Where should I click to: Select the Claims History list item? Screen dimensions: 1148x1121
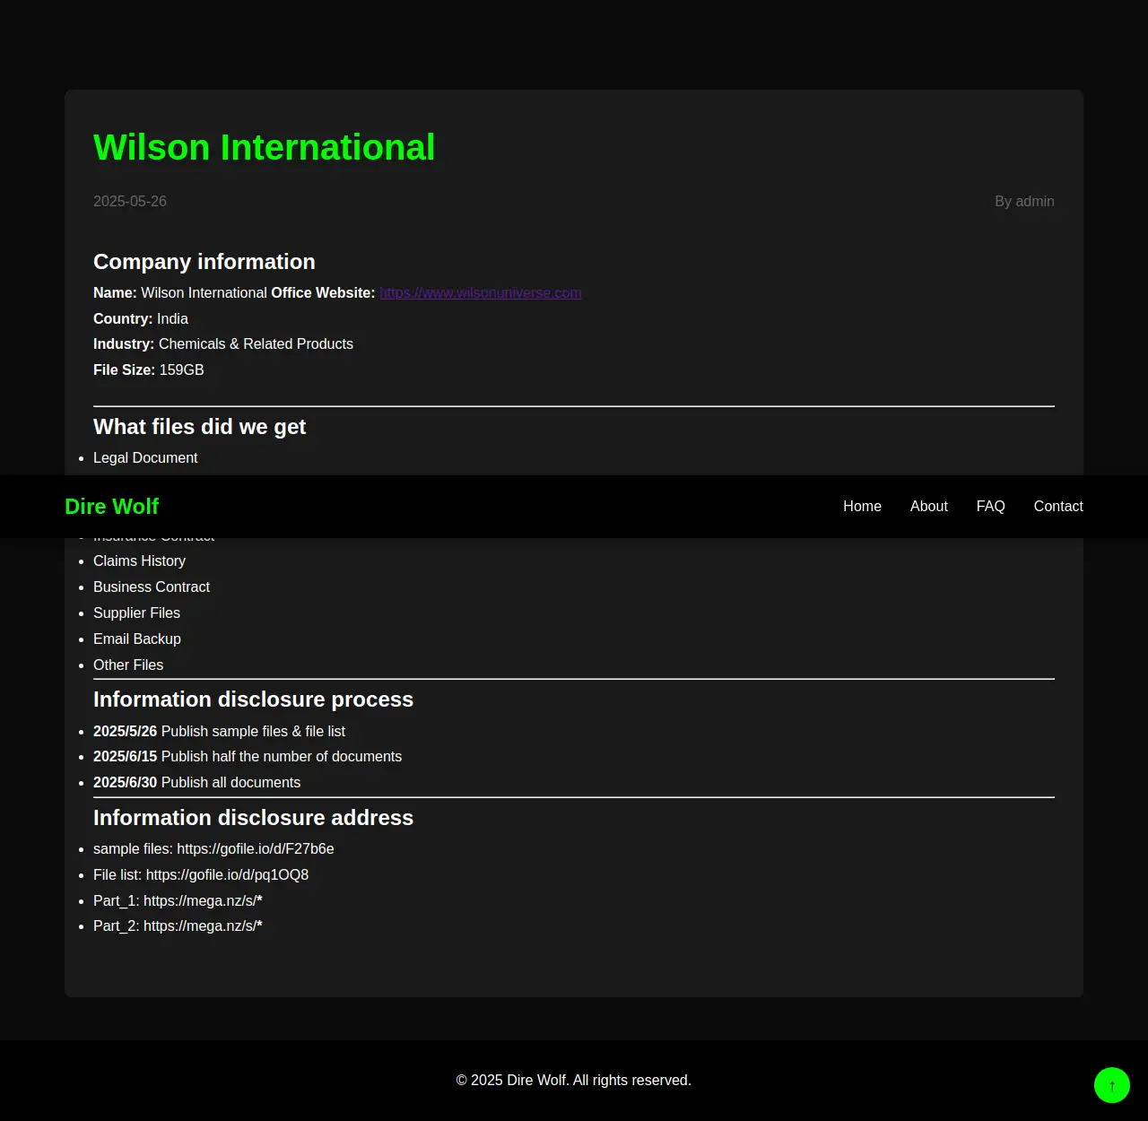click(x=139, y=561)
